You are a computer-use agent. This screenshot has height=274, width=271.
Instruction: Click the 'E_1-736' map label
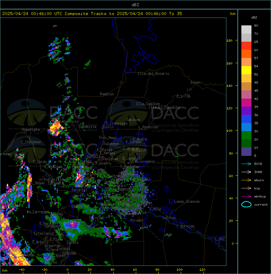coord(183,96)
